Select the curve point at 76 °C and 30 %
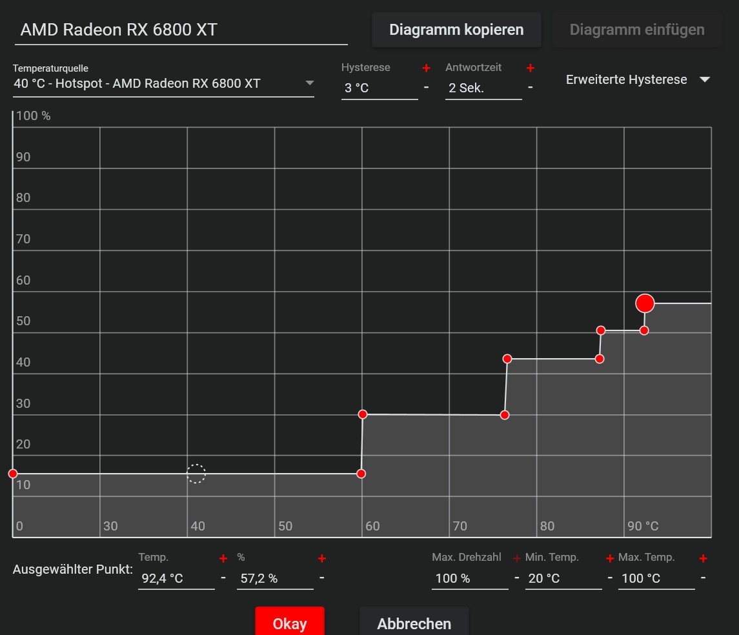Viewport: 739px width, 635px height. (x=505, y=415)
